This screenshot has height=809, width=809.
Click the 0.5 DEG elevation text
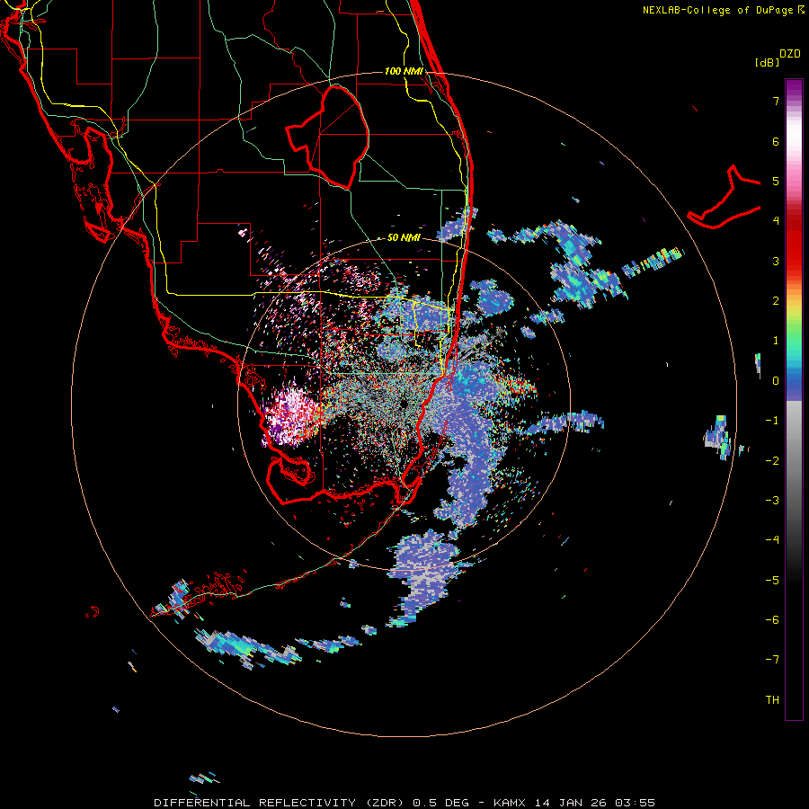point(440,803)
